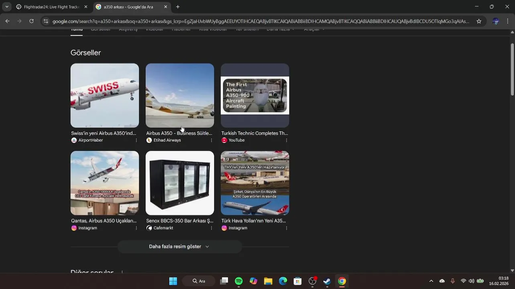Open the Swiss airplane thumbnail
Screen dimensions: 515x289
coord(105,96)
